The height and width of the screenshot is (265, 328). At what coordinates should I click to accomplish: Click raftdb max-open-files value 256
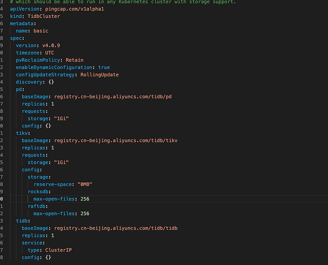pos(85,213)
